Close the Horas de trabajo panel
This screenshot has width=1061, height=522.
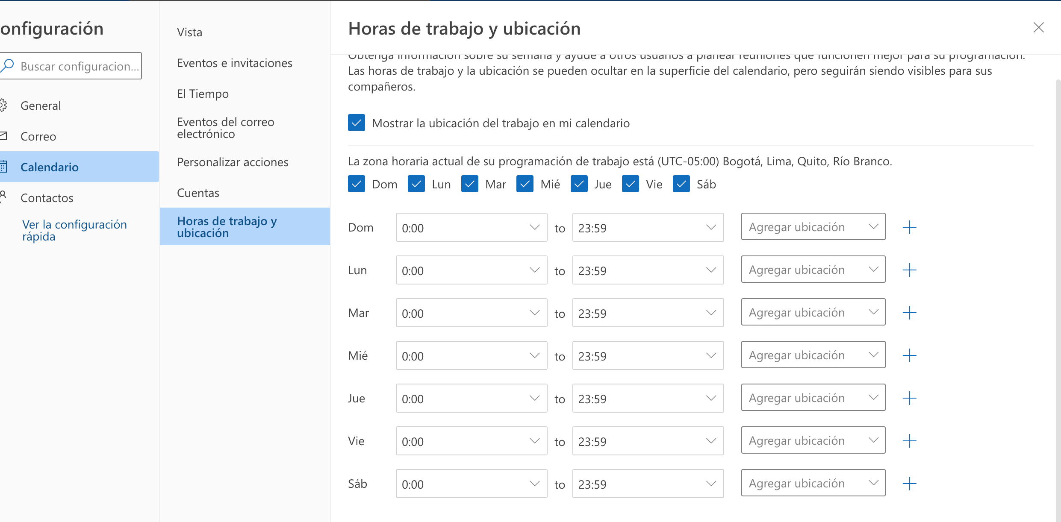[x=1038, y=27]
